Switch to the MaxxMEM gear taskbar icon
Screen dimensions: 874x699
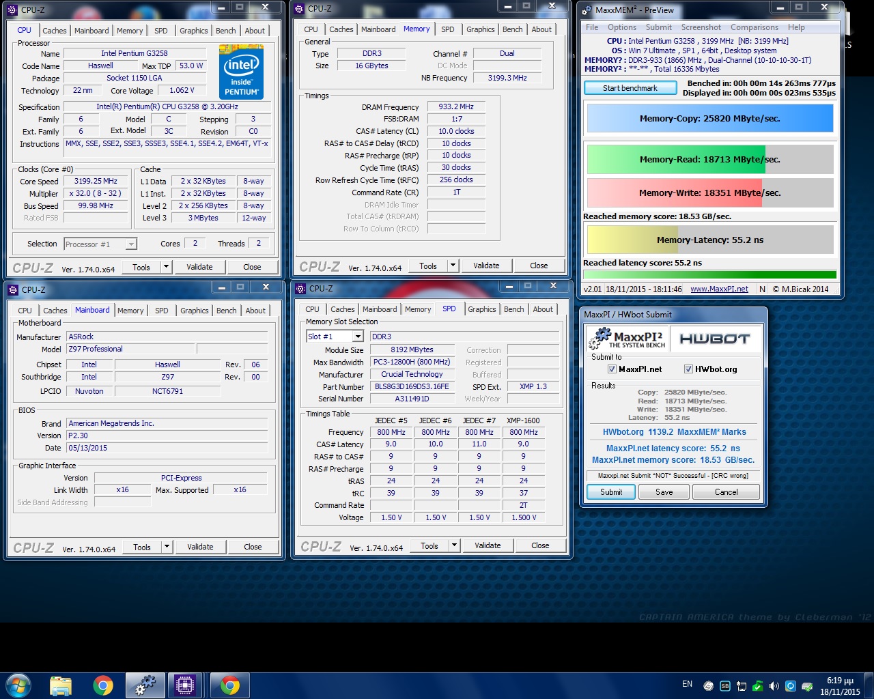pyautogui.click(x=145, y=685)
